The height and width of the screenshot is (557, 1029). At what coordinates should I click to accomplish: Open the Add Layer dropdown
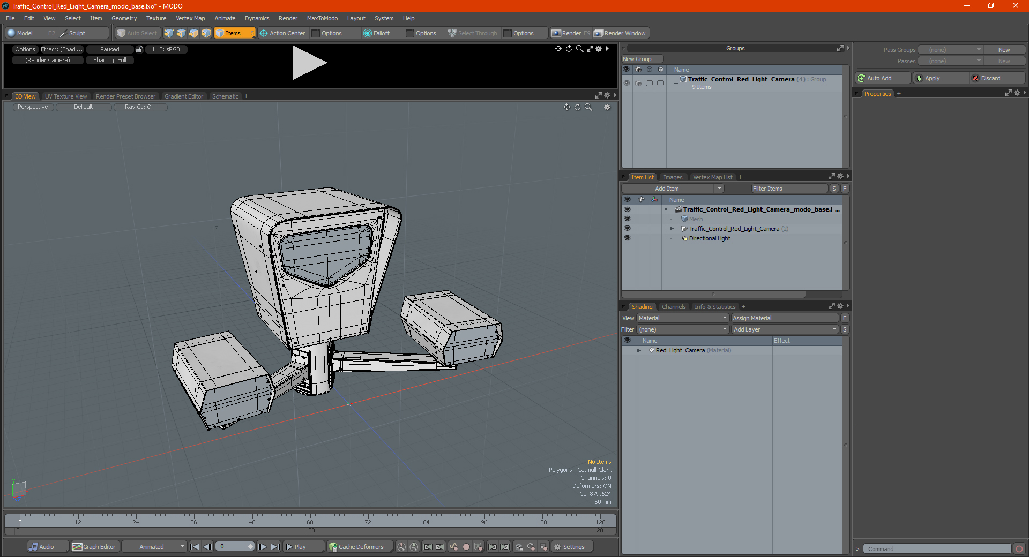785,329
